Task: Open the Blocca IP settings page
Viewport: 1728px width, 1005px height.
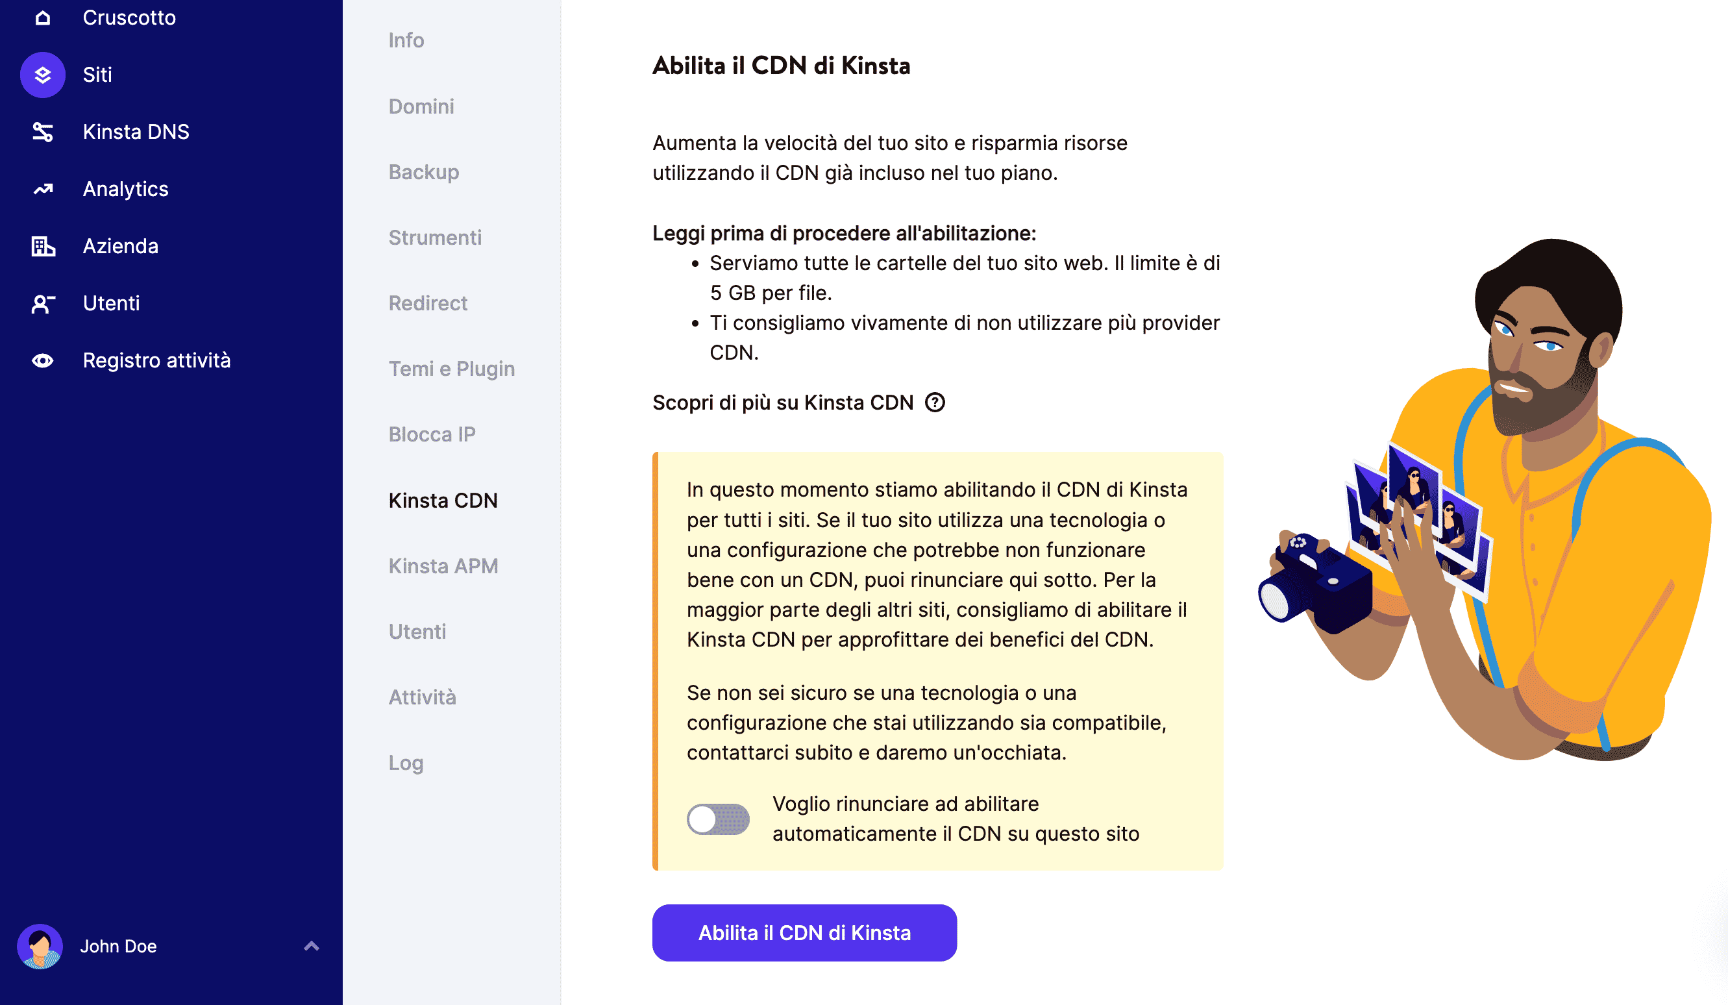Action: (x=433, y=434)
